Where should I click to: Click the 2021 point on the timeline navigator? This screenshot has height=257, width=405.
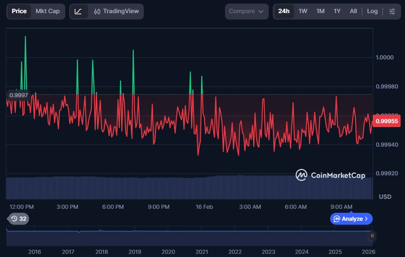point(202,252)
